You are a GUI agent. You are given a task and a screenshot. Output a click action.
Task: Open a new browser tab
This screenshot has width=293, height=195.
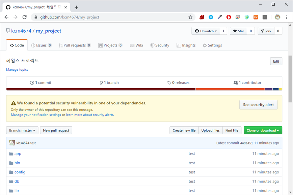click(76, 7)
